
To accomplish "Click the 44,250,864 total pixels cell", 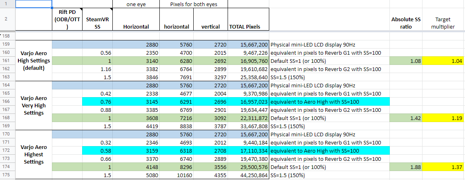I will point(248,175).
